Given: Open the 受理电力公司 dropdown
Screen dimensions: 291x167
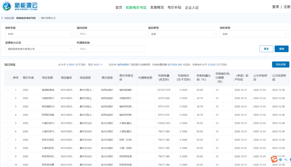Looking at the screenshot, I should tap(39, 49).
